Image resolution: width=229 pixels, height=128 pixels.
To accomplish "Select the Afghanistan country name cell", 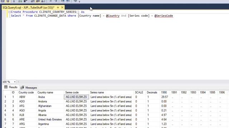I will [50, 106].
